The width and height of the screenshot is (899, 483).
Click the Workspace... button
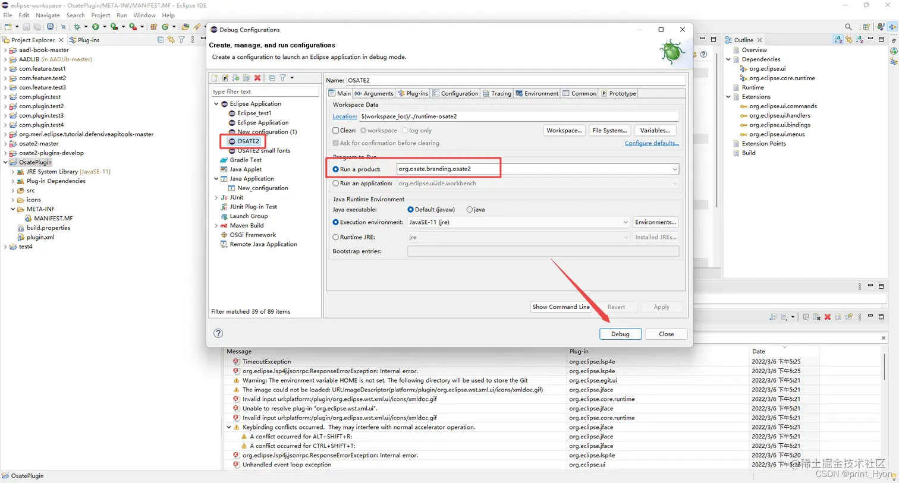pos(564,131)
